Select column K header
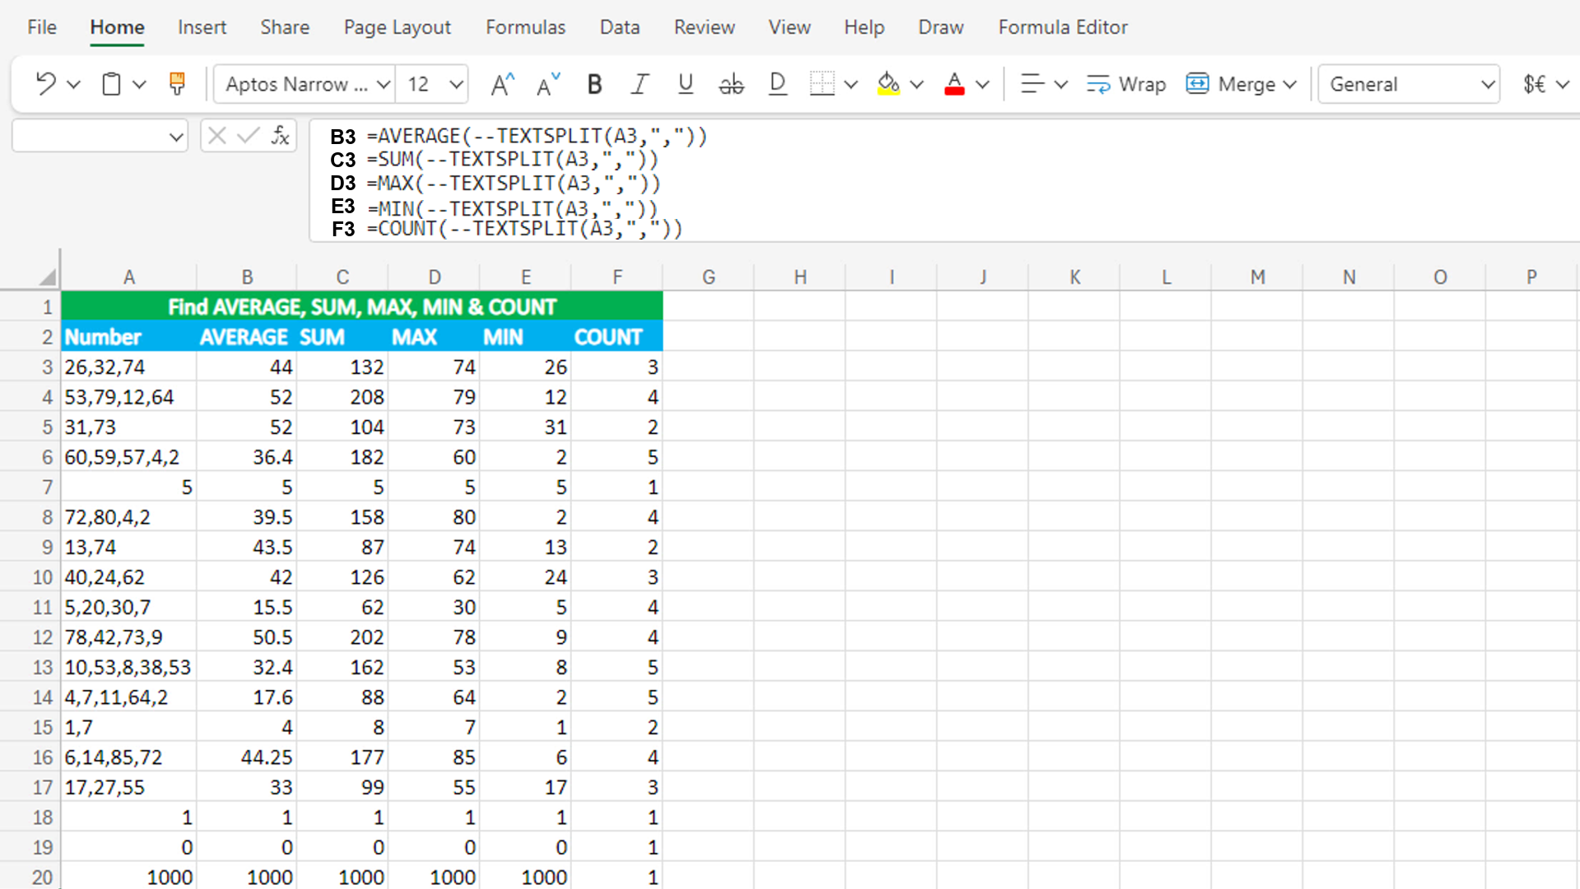This screenshot has height=889, width=1580. (x=1075, y=277)
